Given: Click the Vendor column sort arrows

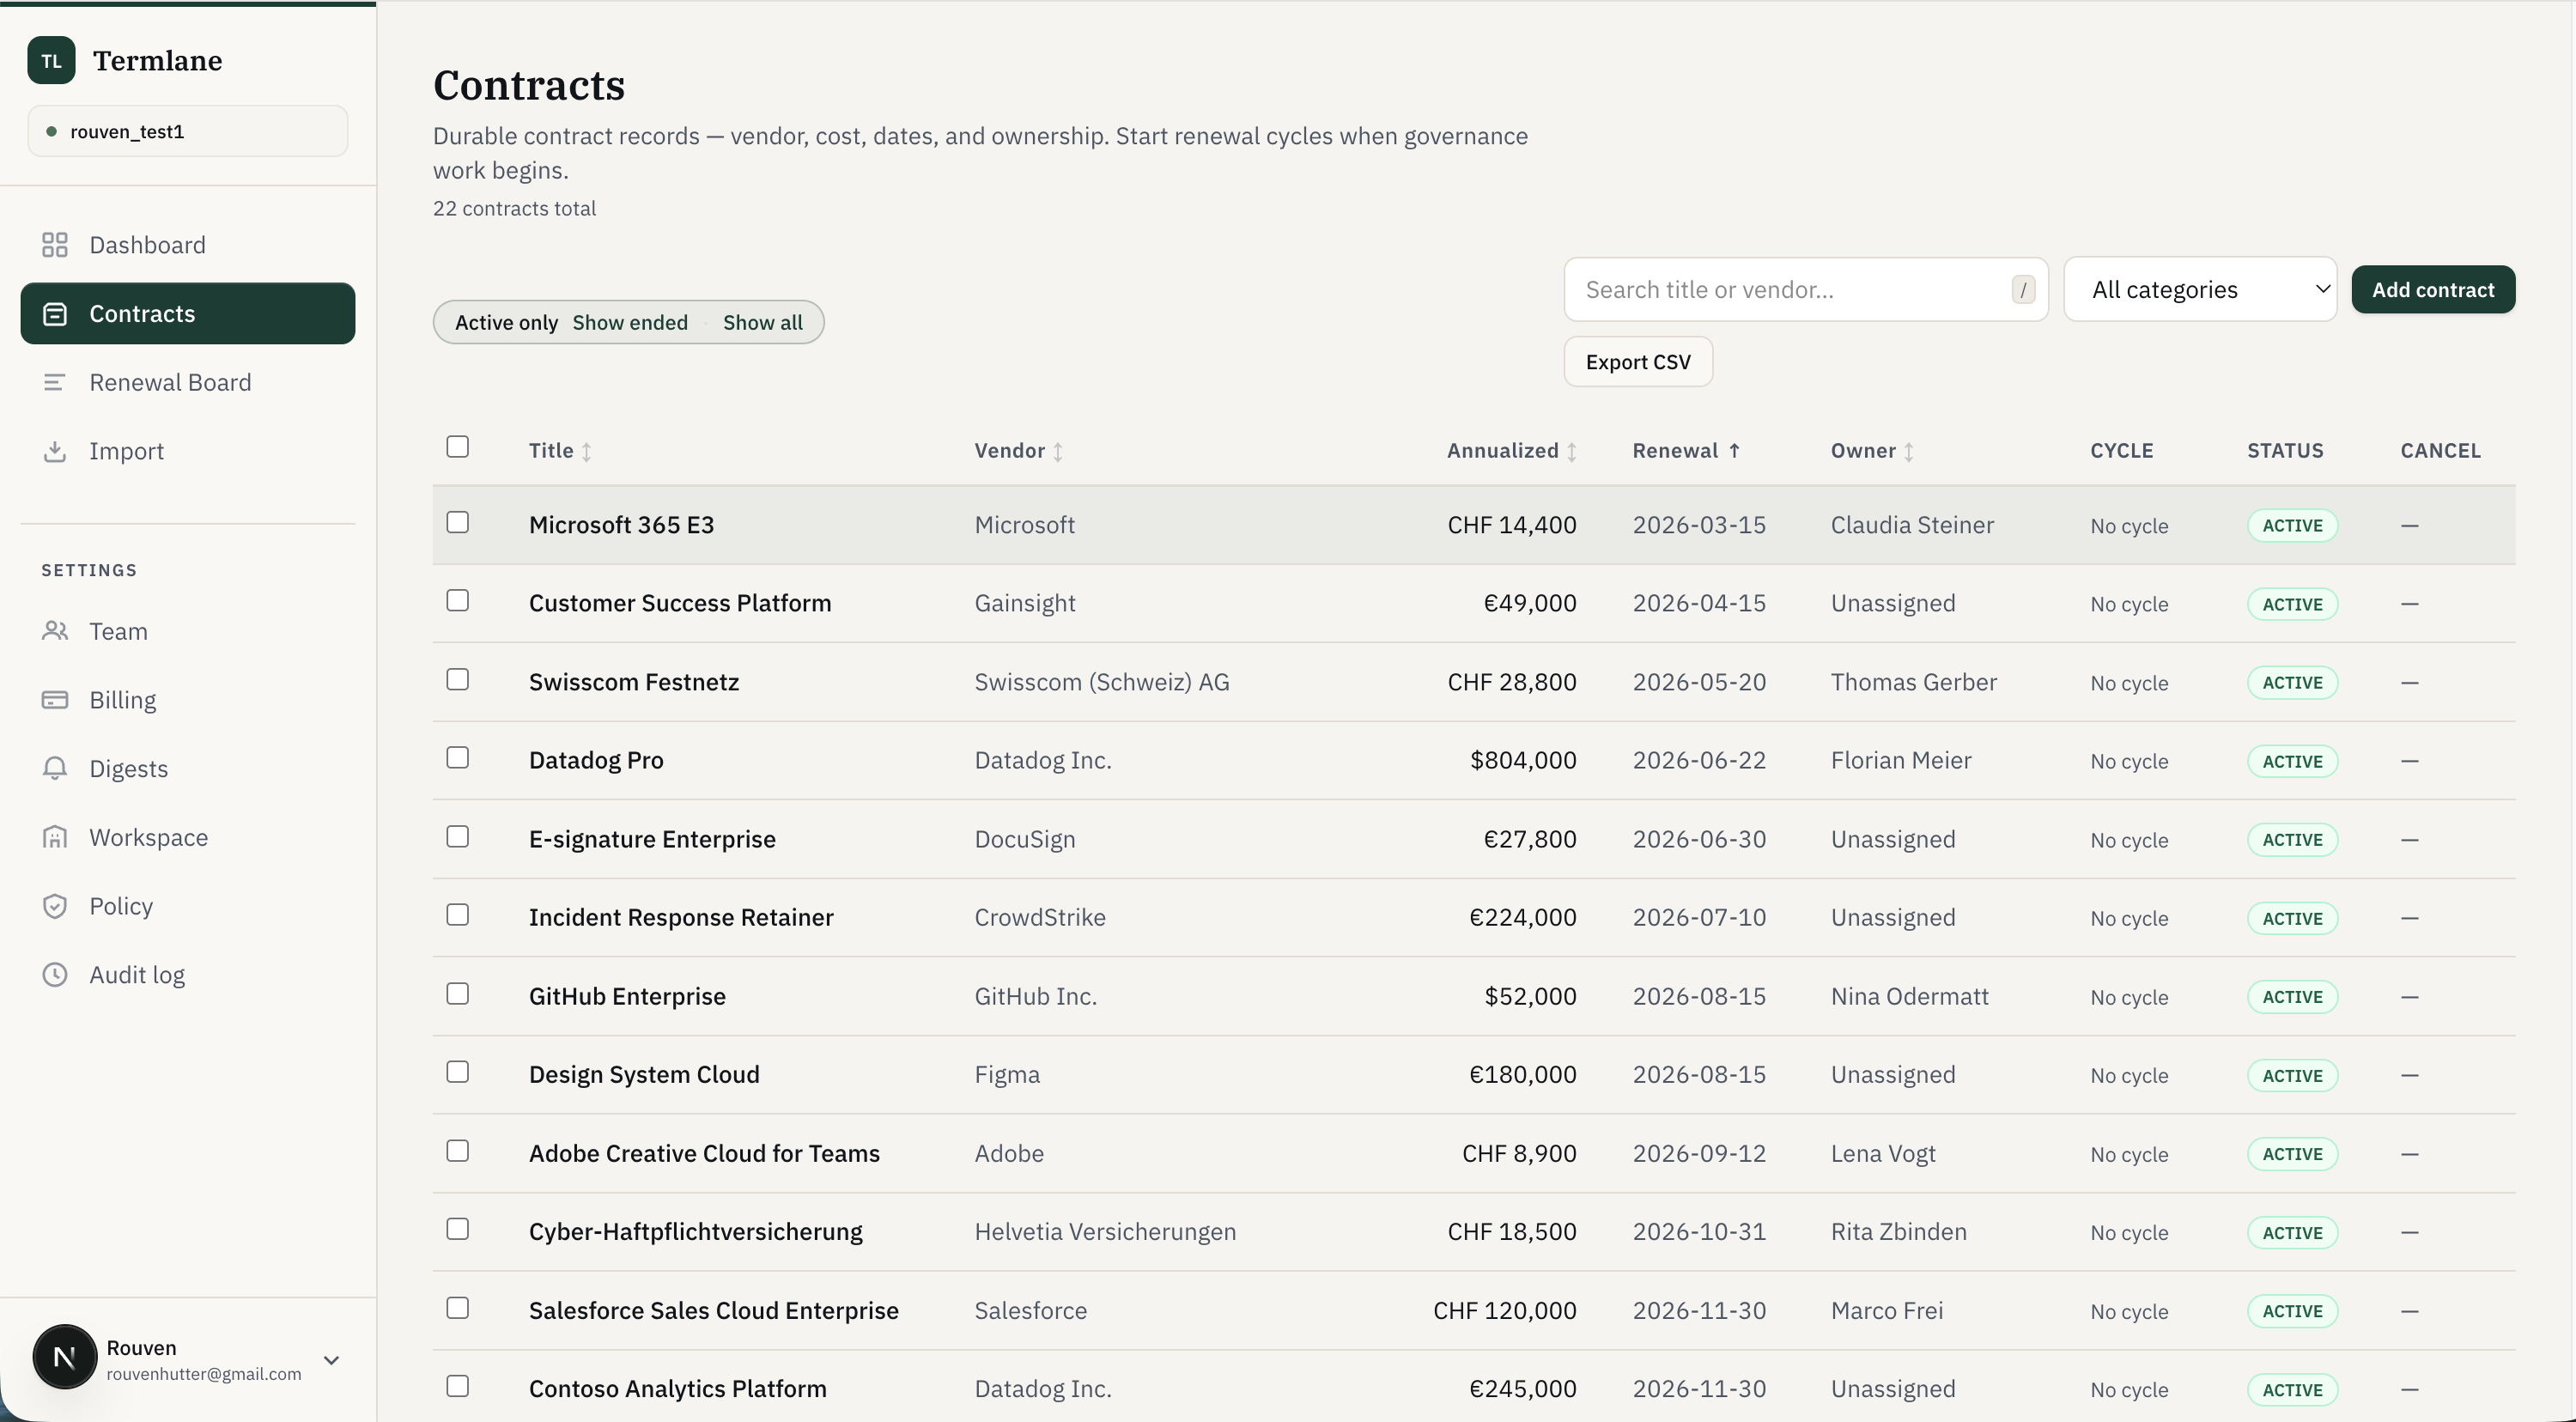Looking at the screenshot, I should click(1058, 451).
